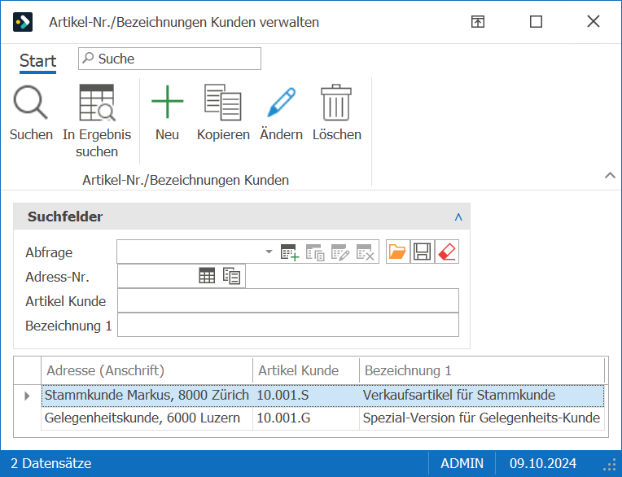This screenshot has width=622, height=477.
Task: Click the Kopieren ribbon icon
Action: 223,102
